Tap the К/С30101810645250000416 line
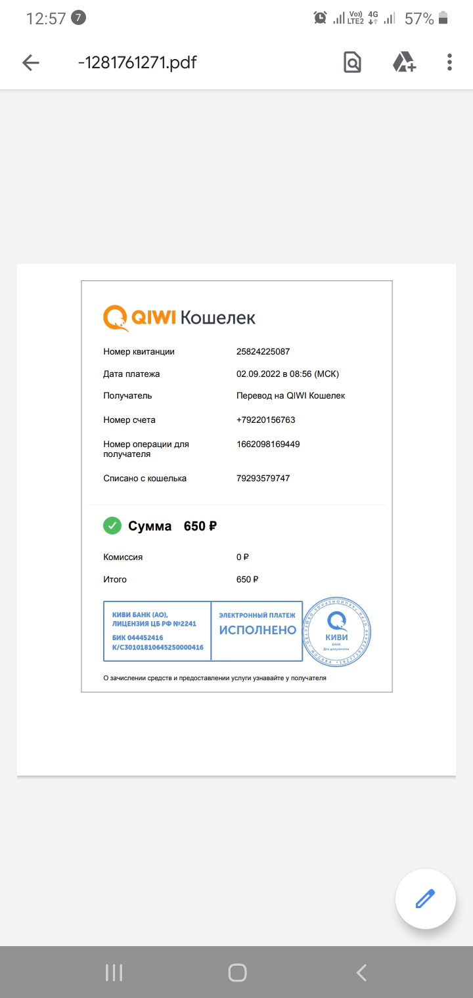473x998 pixels. (158, 647)
